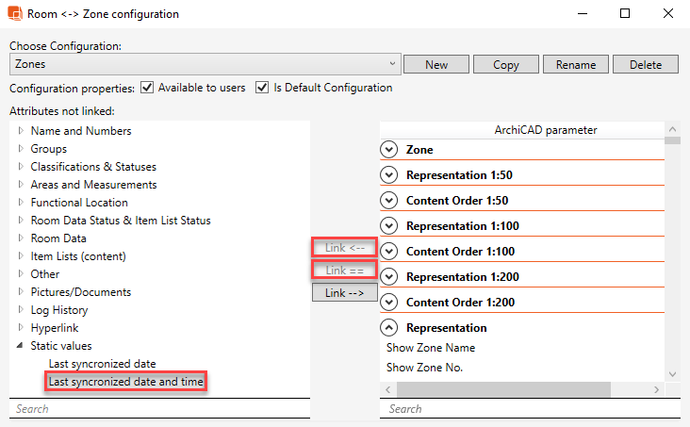690x427 pixels.
Task: Click the Rename configuration button
Action: click(576, 64)
